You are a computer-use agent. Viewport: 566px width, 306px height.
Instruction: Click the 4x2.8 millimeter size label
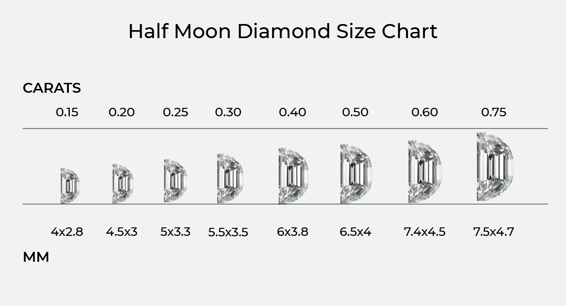click(67, 232)
